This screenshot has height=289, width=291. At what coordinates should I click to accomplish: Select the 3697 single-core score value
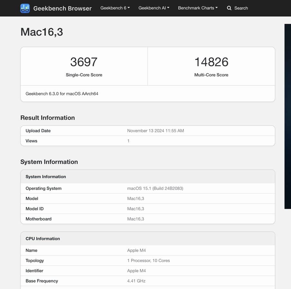pos(84,62)
